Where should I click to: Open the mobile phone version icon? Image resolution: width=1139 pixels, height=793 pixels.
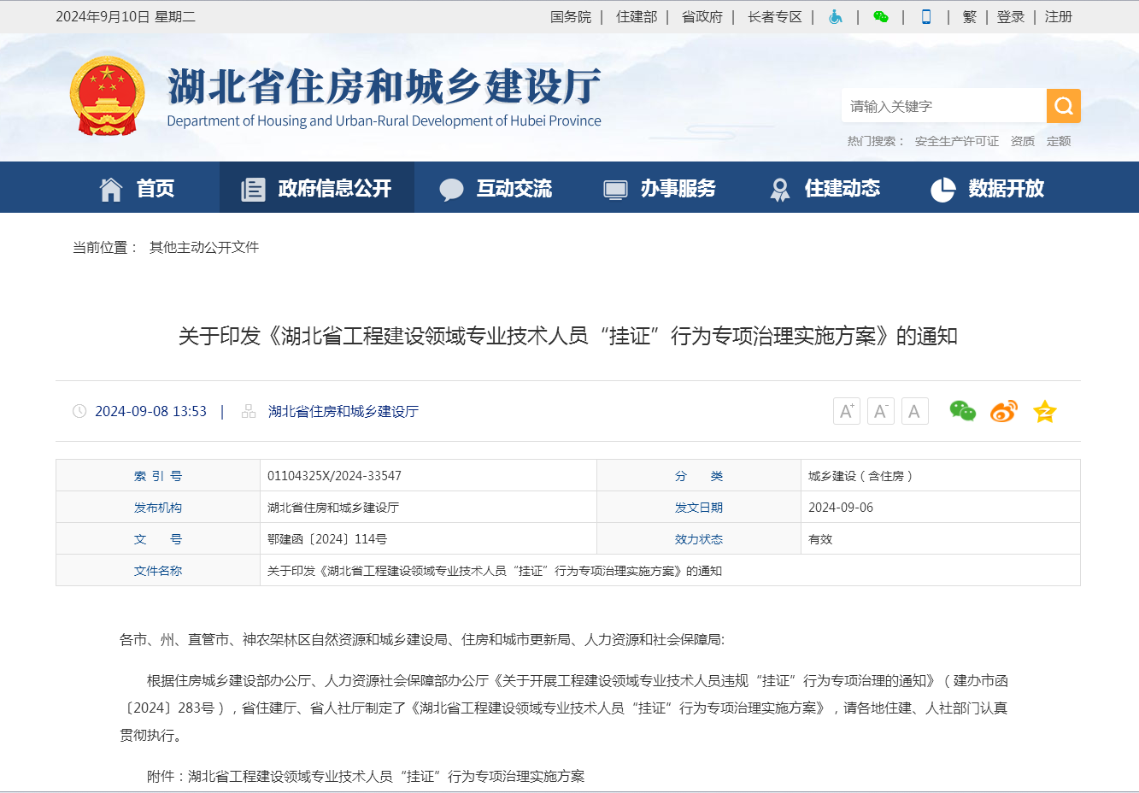click(925, 17)
